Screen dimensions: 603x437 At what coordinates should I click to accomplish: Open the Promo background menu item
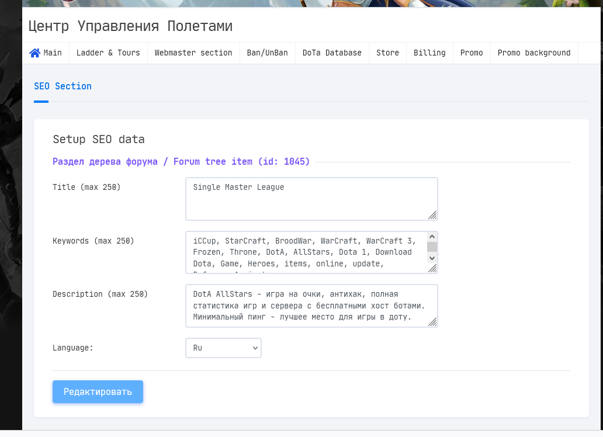tap(534, 53)
